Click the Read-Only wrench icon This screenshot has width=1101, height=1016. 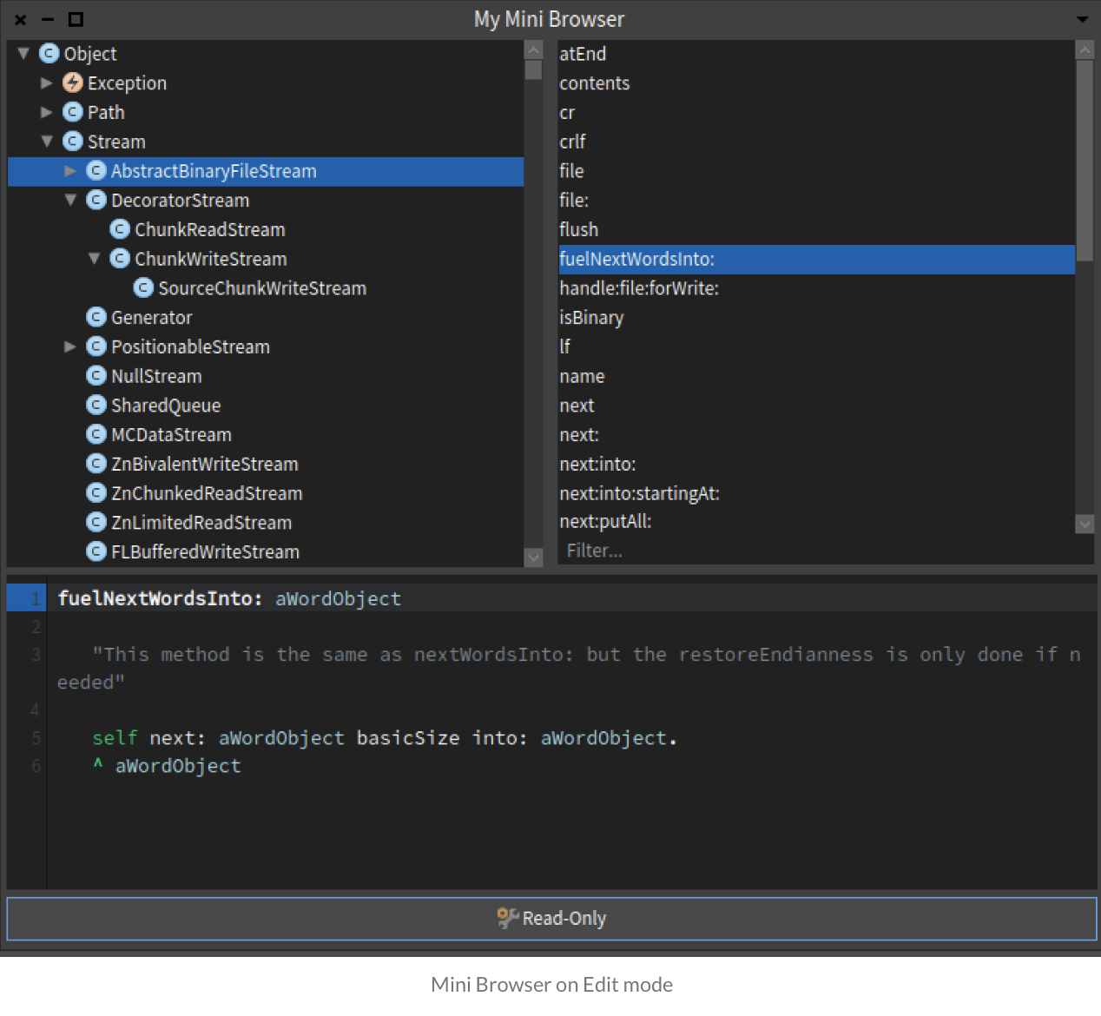(507, 918)
